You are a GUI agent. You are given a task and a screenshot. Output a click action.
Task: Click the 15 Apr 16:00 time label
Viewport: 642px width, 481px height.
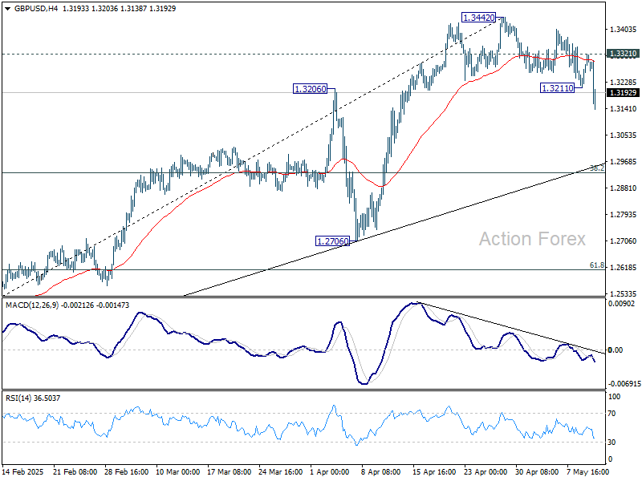coord(434,471)
